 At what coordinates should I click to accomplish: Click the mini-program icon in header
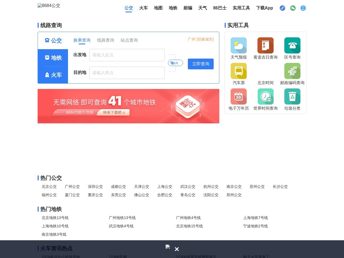pos(282,8)
